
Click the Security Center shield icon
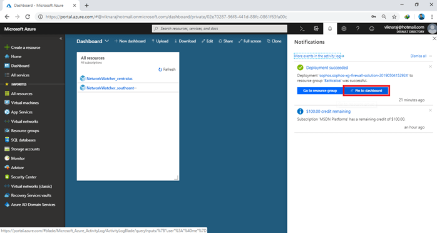click(7, 177)
